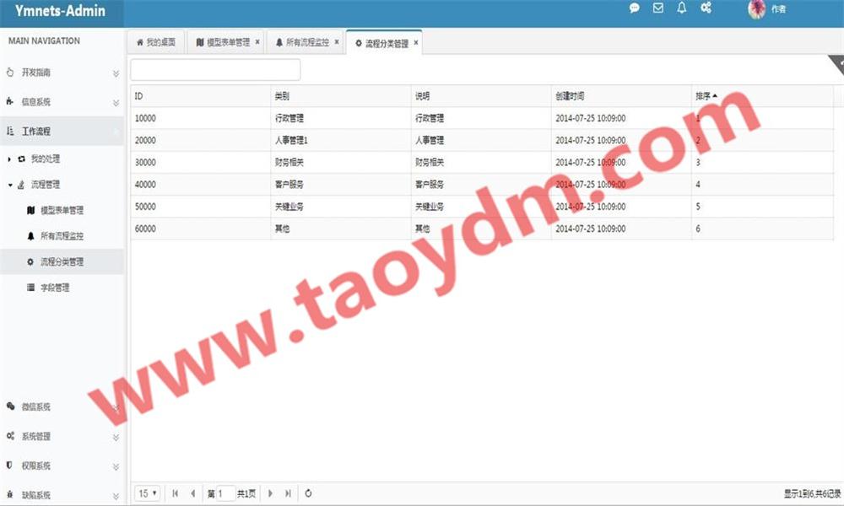The height and width of the screenshot is (506, 844).
Task: Click the refresh icon beside 我的处理
Action: pyautogui.click(x=22, y=159)
